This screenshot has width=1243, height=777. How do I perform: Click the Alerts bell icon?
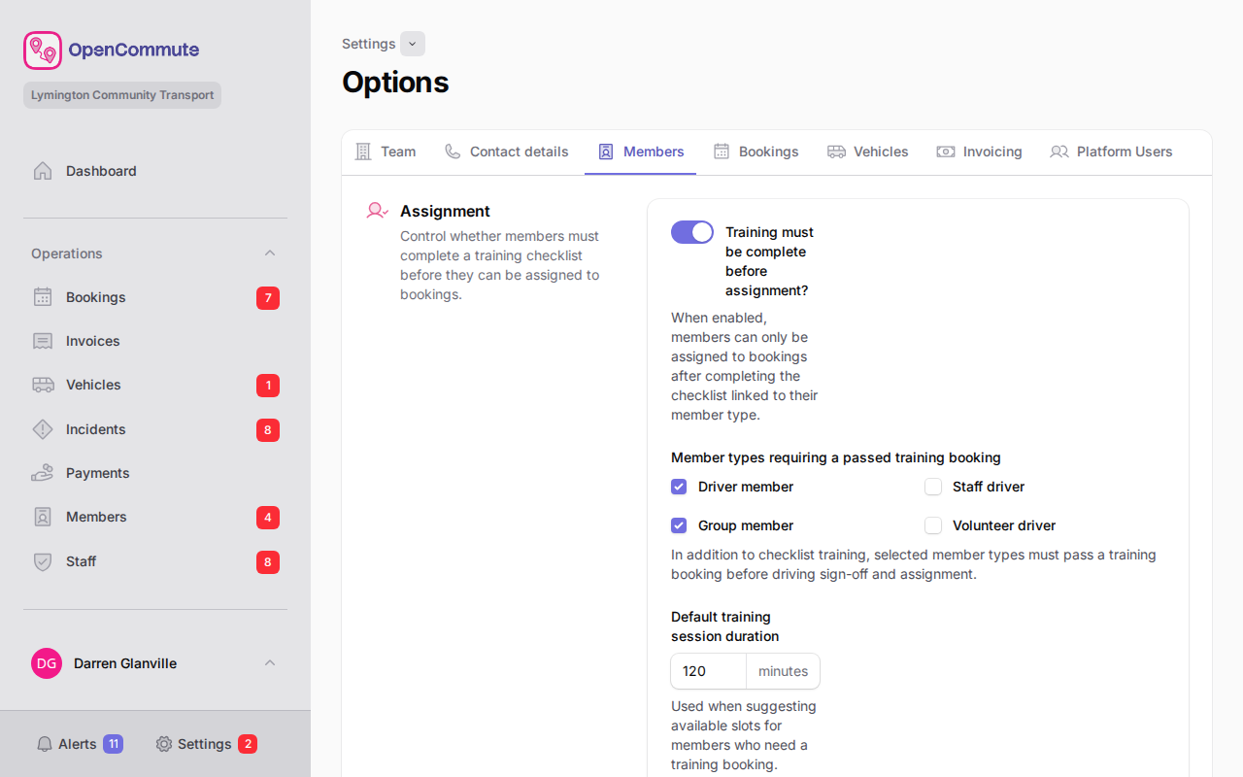45,744
